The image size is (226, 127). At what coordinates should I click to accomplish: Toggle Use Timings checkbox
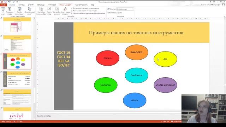pyautogui.click(x=72, y=11)
